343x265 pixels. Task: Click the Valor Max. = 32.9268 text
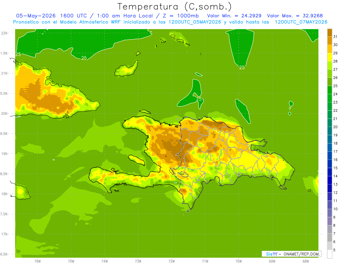(x=295, y=16)
